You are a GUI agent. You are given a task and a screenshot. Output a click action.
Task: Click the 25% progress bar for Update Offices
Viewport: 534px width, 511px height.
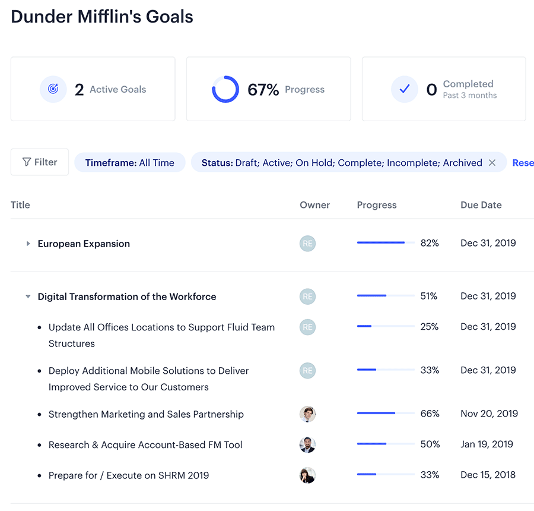(x=386, y=326)
